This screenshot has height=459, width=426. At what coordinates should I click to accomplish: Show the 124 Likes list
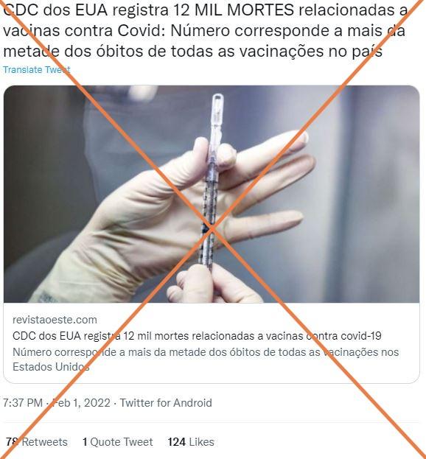click(191, 442)
